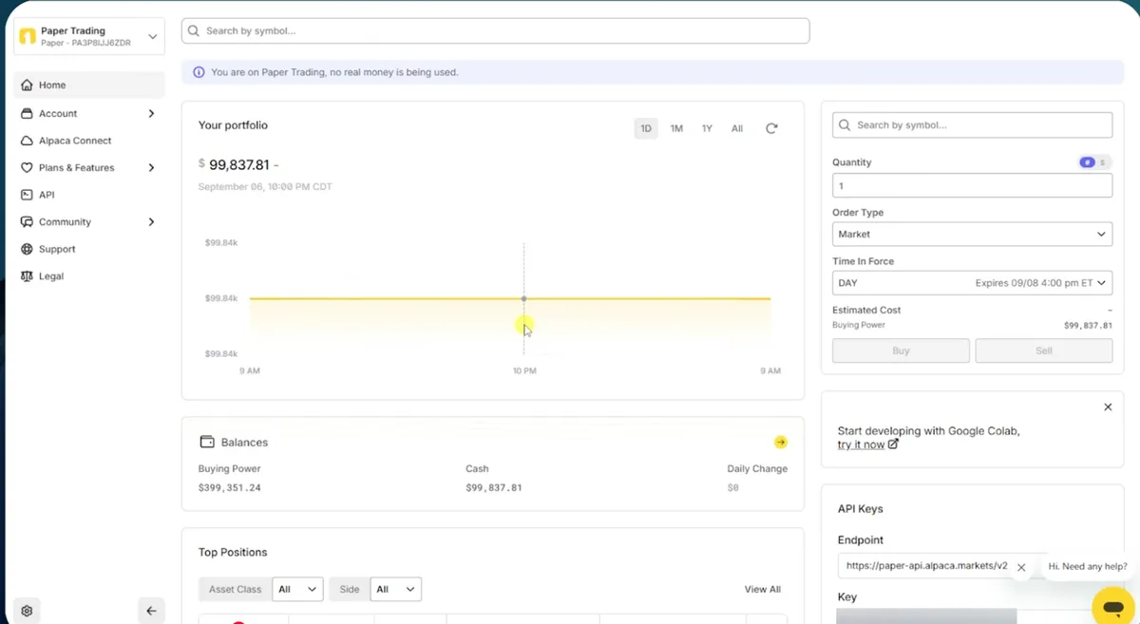1140x624 pixels.
Task: Open the Time In Force DAY dropdown
Action: [x=972, y=283]
